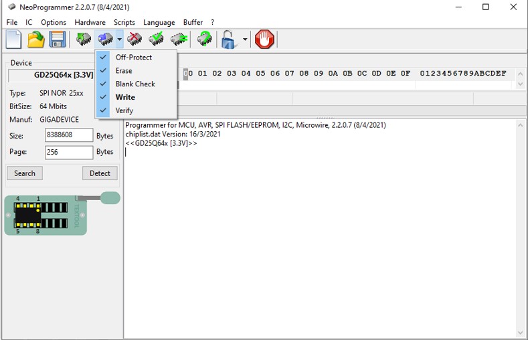528x340 pixels.
Task: Click the 0123456789ABCDEF ASCII column header
Action: click(x=463, y=74)
